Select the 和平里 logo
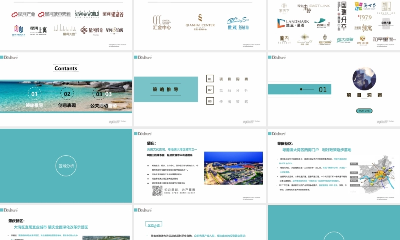The height and width of the screenshot is (240, 400). (381, 39)
